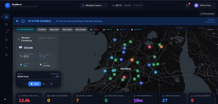This screenshot has width=218, height=104.
Task: Click the 5 active incidents value
Action: [x=192, y=100]
